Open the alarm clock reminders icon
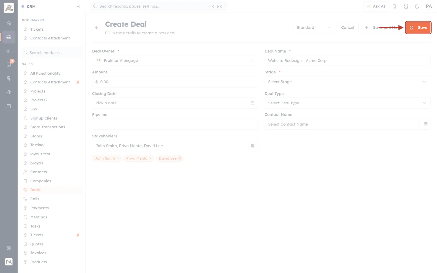The image size is (437, 273). click(406, 6)
